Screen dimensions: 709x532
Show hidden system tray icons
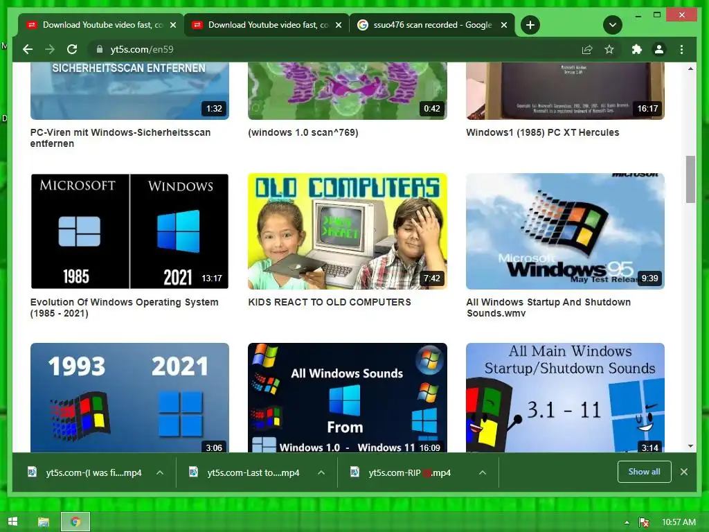click(x=627, y=522)
